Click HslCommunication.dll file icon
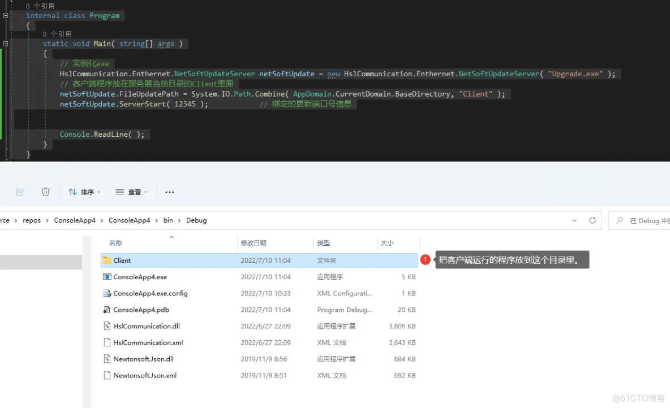 pos(108,326)
